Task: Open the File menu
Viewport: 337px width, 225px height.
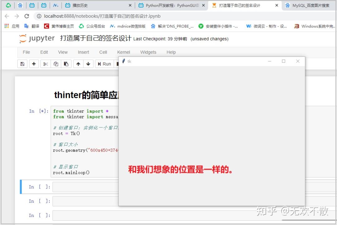Action: tap(26, 52)
